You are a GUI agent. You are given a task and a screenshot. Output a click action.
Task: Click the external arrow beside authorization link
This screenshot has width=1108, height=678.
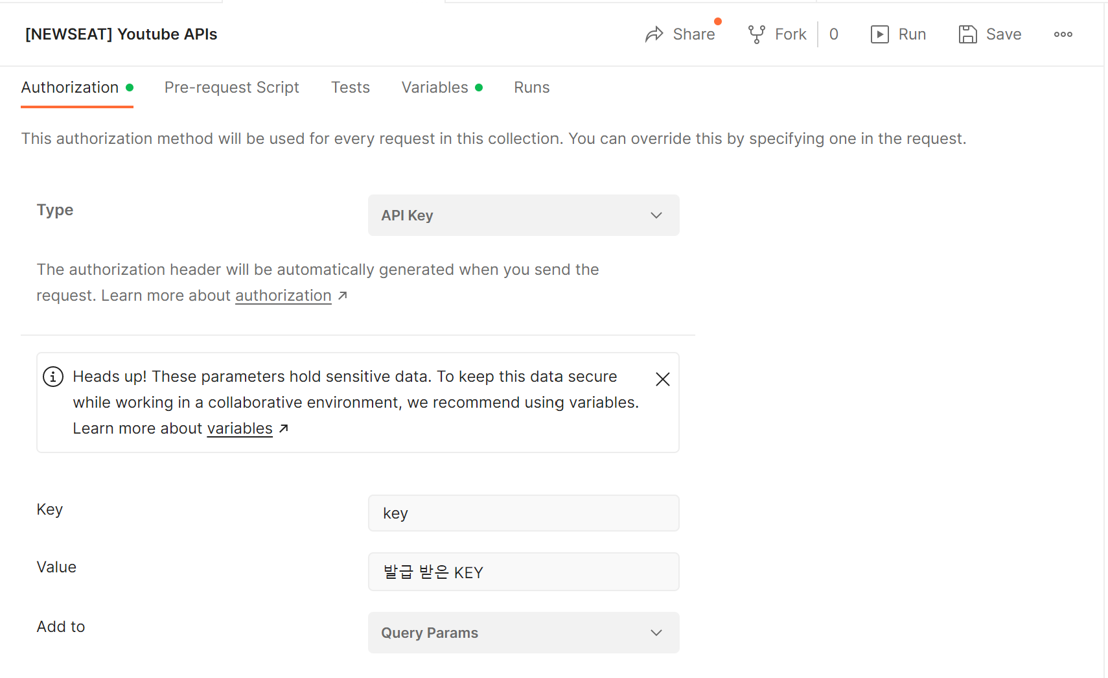[x=343, y=296]
